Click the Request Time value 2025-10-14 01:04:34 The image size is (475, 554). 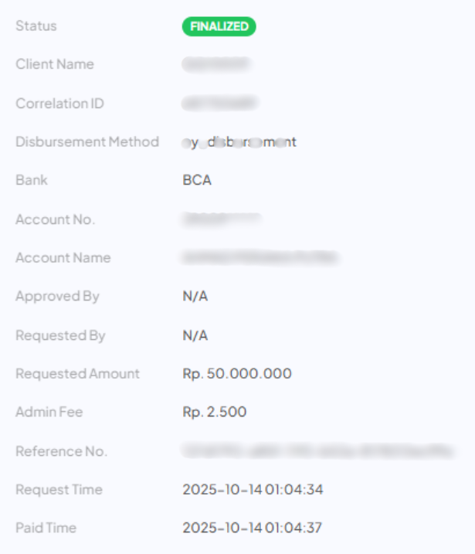pos(253,490)
